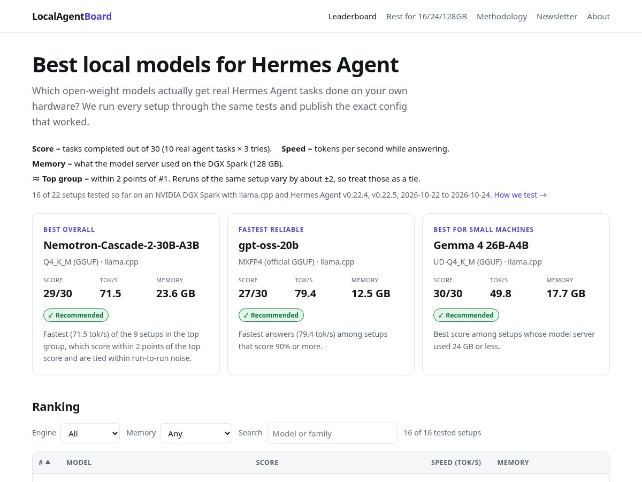642x482 pixels.
Task: Click the 23.6 GB memory value
Action: click(175, 293)
